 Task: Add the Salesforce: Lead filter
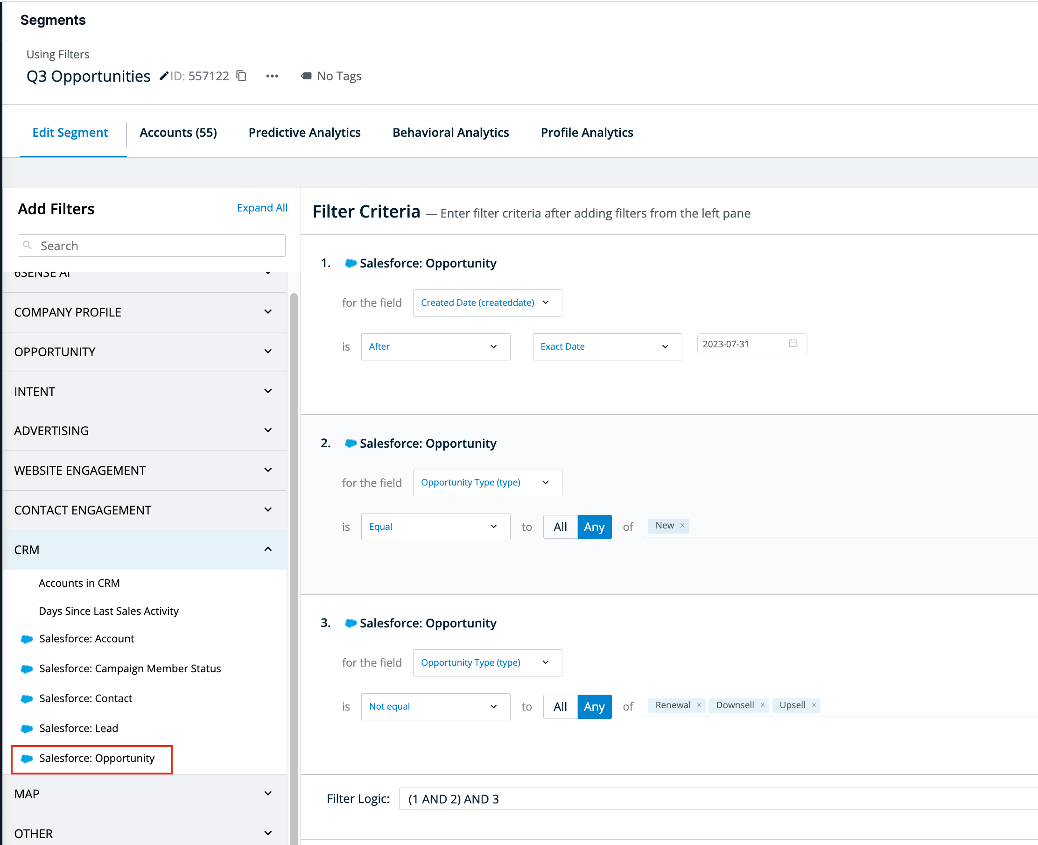pyautogui.click(x=78, y=728)
